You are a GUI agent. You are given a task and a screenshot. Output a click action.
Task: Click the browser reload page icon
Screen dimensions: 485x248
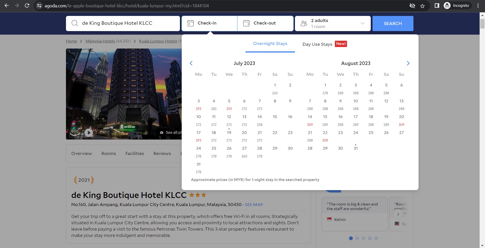[27, 6]
